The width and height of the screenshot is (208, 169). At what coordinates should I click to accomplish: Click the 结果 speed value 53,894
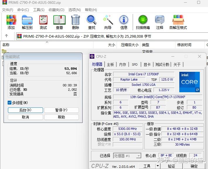(71, 69)
